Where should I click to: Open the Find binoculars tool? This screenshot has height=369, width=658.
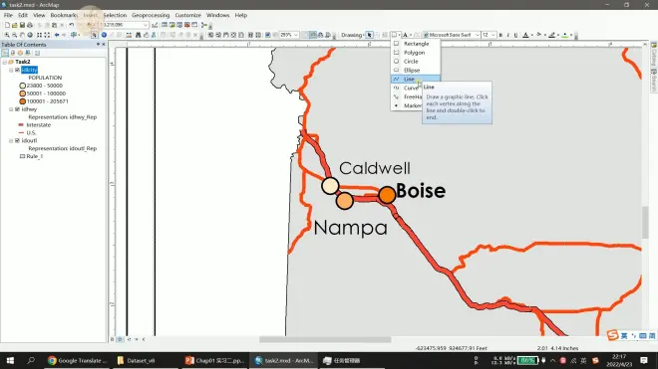138,35
